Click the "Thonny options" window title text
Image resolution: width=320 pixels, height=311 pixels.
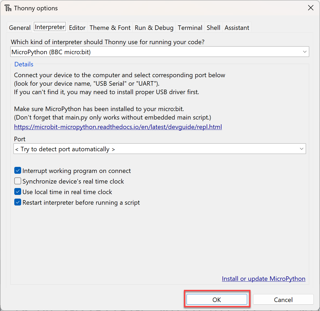point(36,8)
